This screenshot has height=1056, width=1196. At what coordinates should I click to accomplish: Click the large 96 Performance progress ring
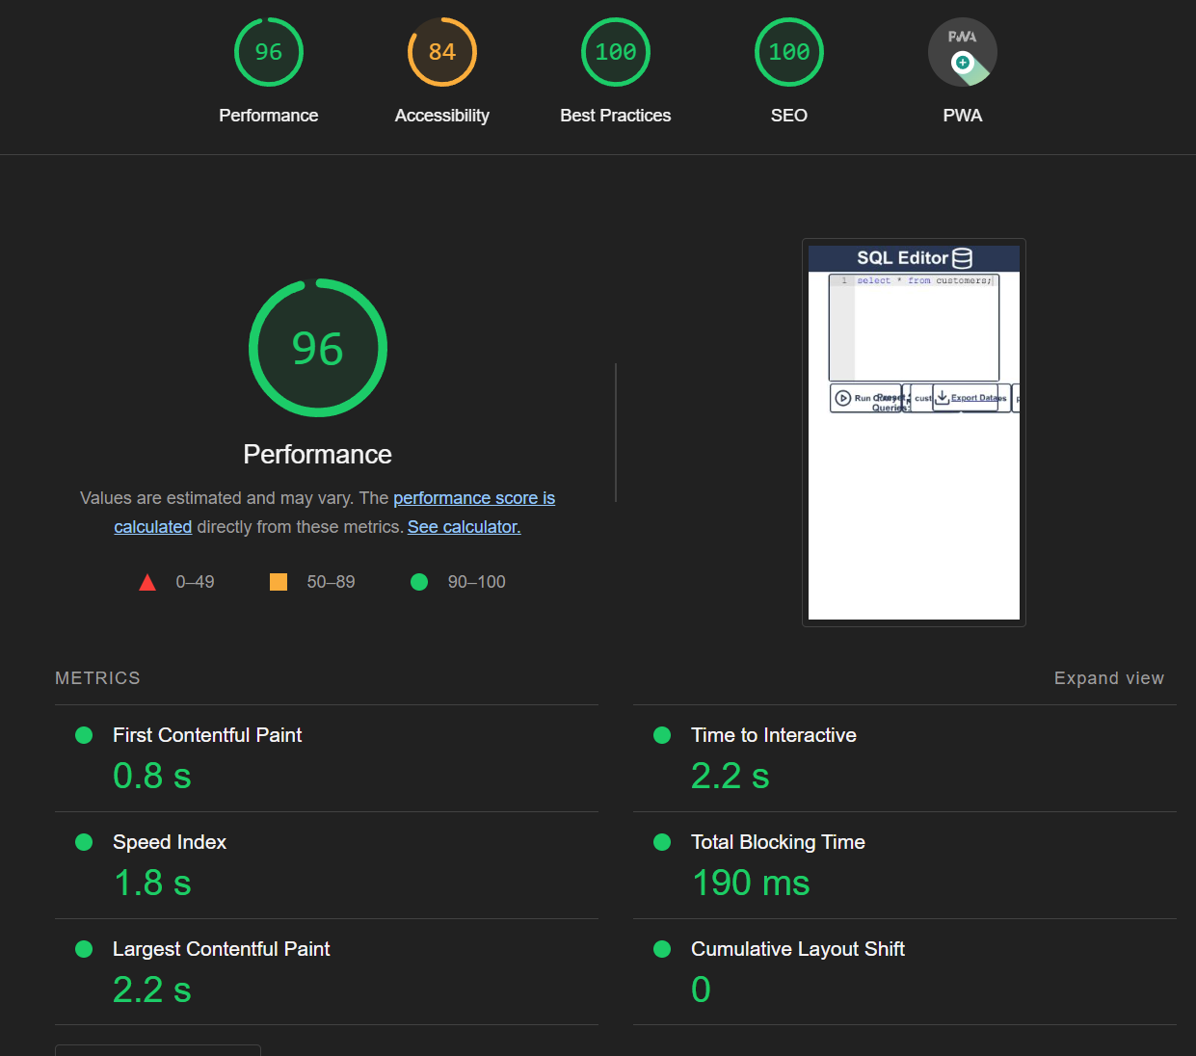(x=318, y=349)
